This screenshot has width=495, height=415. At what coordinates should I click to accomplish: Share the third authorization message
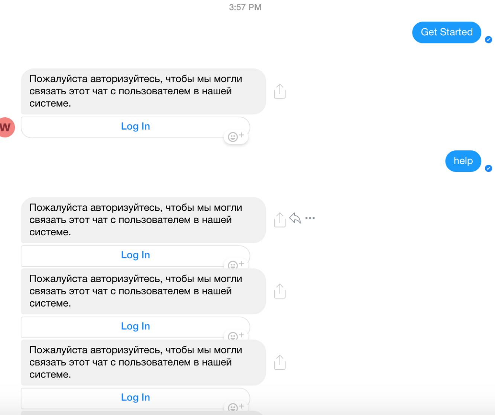pyautogui.click(x=279, y=291)
